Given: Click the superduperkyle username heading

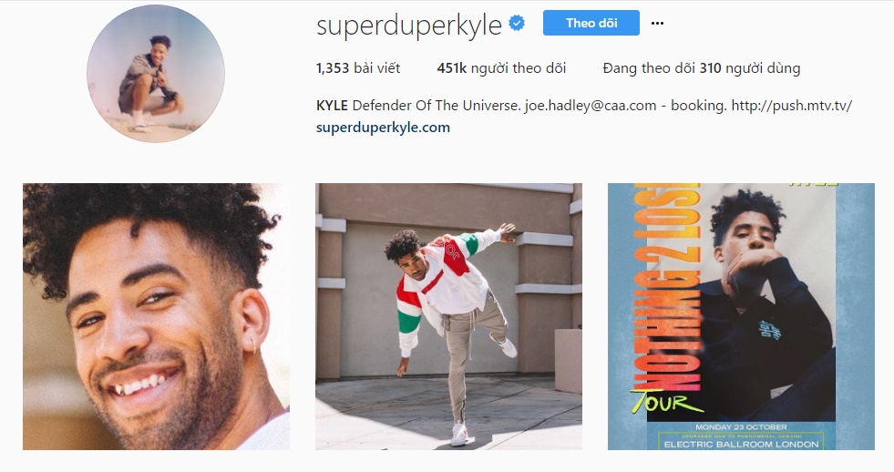Looking at the screenshot, I should pos(409,26).
